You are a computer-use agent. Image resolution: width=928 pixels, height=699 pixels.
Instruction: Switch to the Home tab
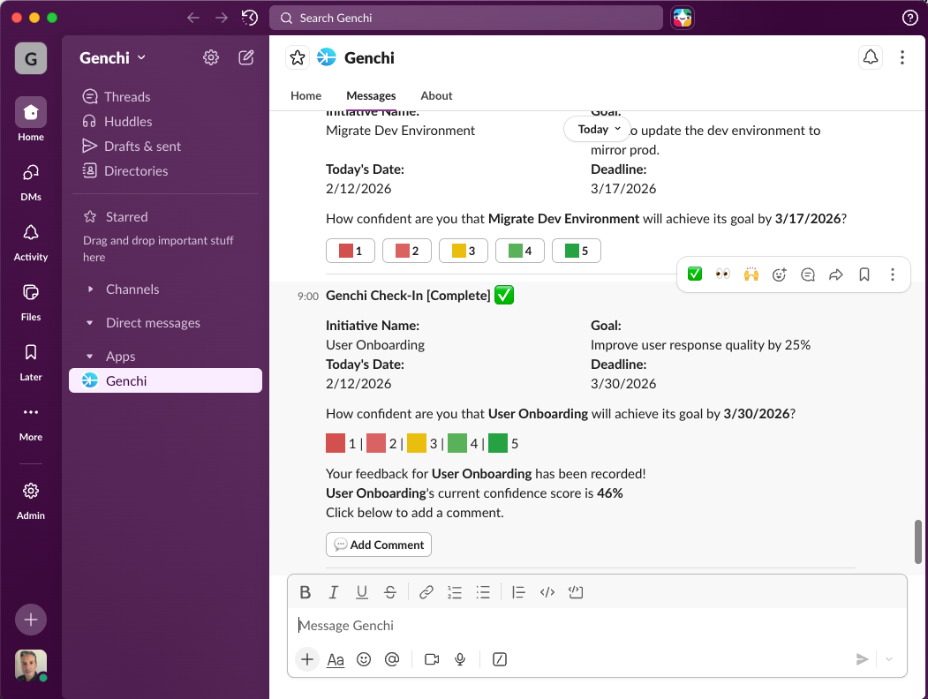306,95
